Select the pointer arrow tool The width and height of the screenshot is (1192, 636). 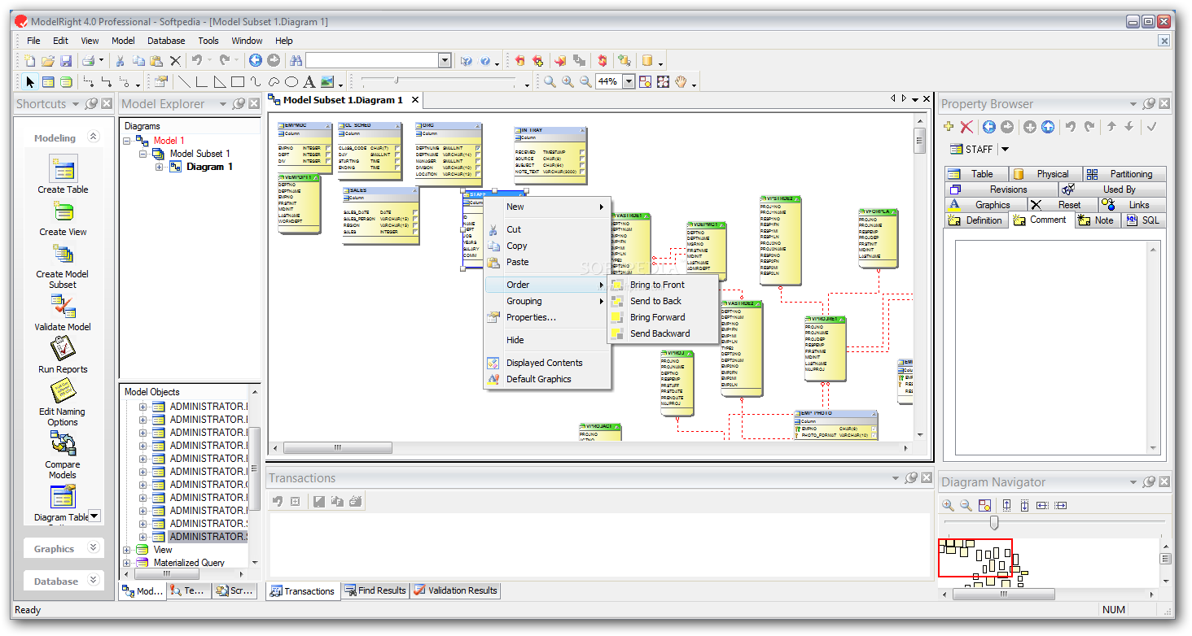coord(30,81)
